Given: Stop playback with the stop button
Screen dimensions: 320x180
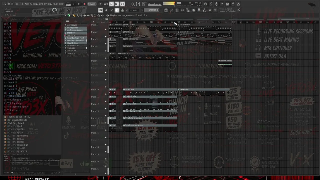Looking at the screenshot, I should tap(79, 4).
